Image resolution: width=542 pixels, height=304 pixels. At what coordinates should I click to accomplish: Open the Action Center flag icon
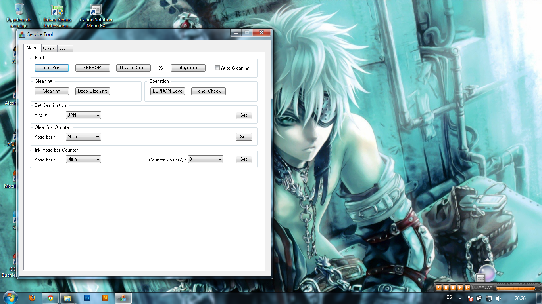[469, 298]
